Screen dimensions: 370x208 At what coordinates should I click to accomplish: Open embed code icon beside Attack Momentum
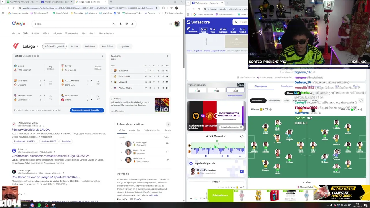242,136
